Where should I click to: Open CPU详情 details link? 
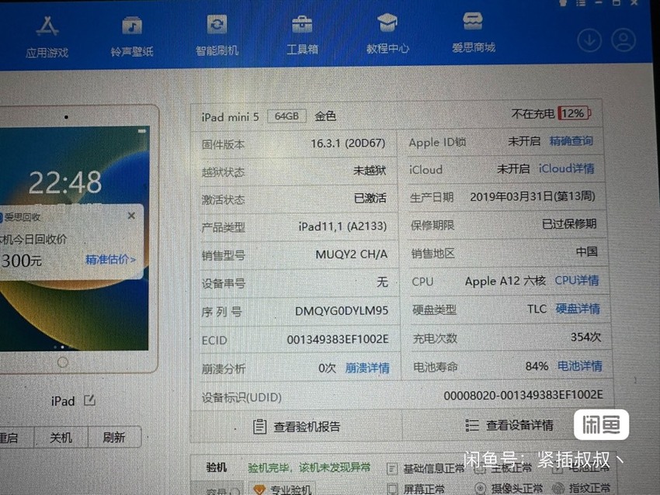pos(577,281)
